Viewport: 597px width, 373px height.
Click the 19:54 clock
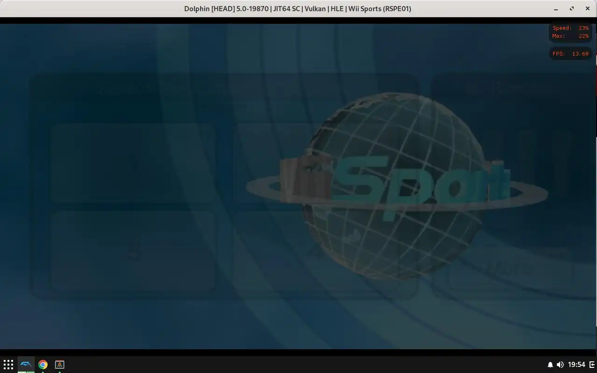(577, 365)
